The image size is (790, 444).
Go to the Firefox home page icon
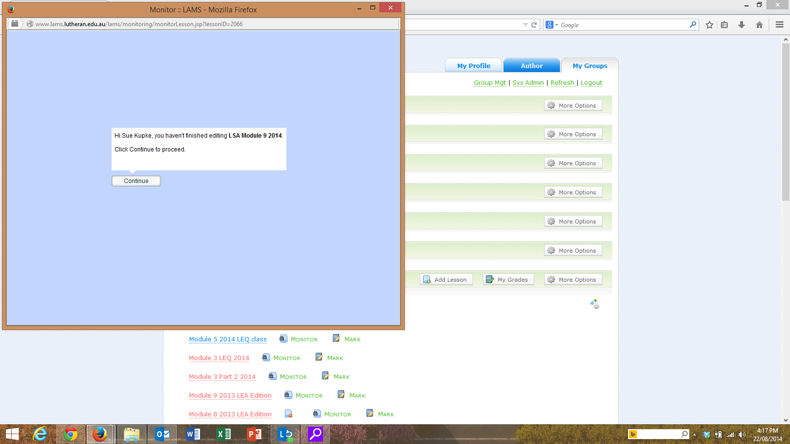pyautogui.click(x=759, y=25)
